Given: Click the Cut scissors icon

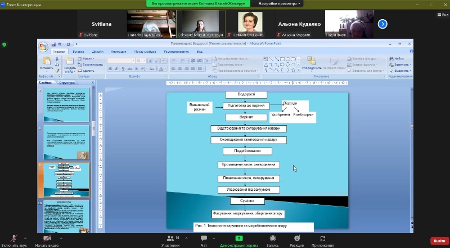Looking at the screenshot, I should click(57, 59).
